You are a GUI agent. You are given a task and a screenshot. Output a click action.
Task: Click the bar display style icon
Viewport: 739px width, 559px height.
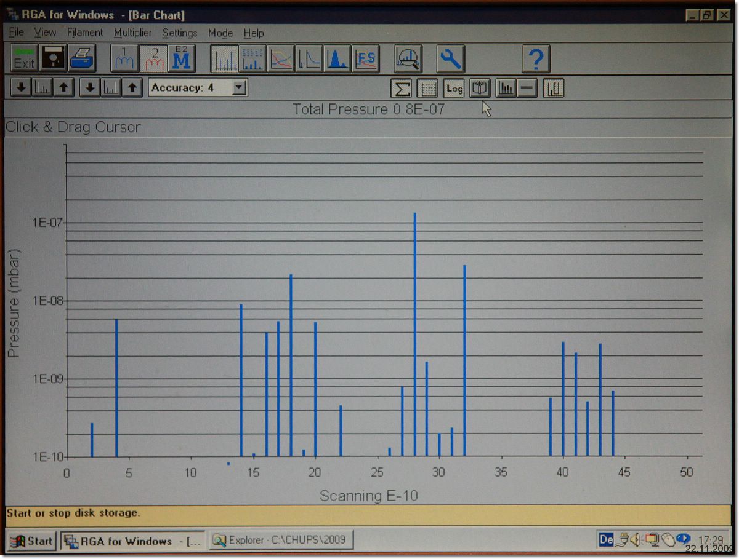506,89
